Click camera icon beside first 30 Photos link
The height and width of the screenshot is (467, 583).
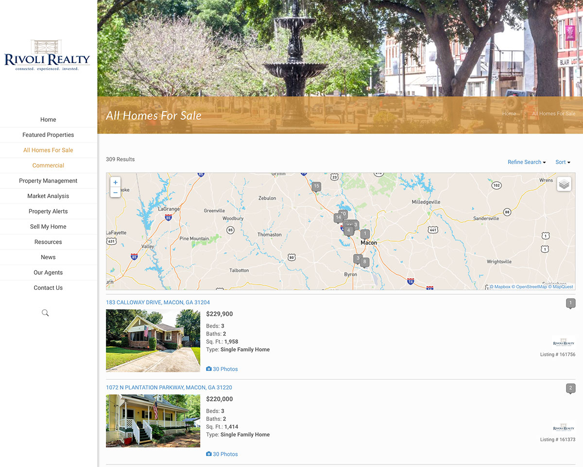[x=208, y=369]
